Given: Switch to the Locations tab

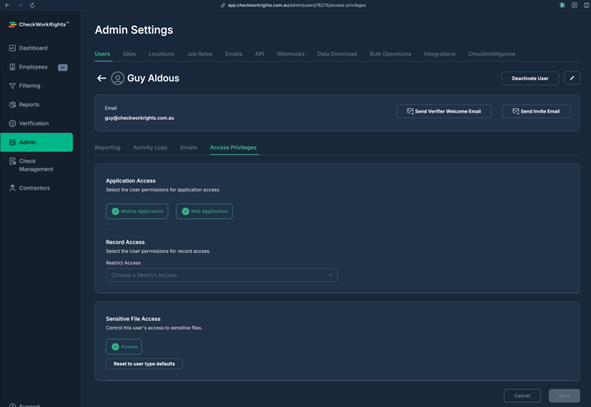Looking at the screenshot, I should coord(161,54).
